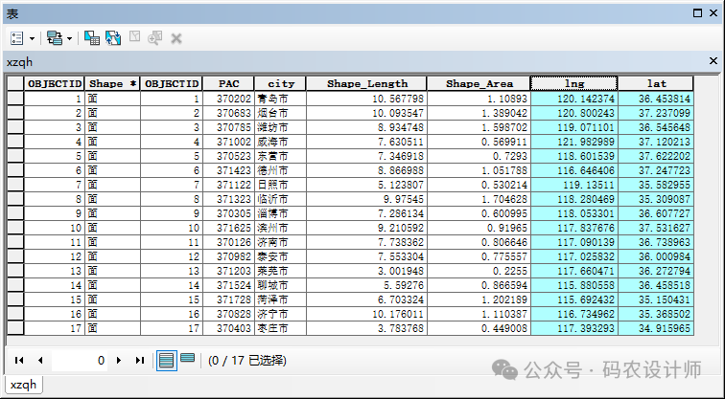Go to the previous record
Screen dimensions: 725x399
pos(39,361)
